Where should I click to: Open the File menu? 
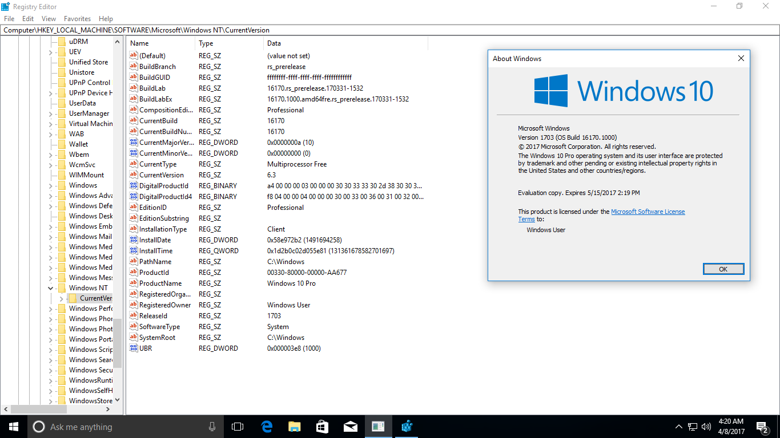[9, 19]
